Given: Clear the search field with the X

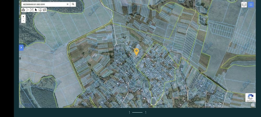Looking at the screenshot, I should [x=68, y=4].
